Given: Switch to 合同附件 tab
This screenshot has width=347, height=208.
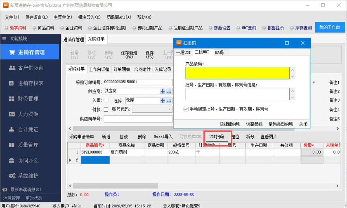Looking at the screenshot, I should [143, 69].
